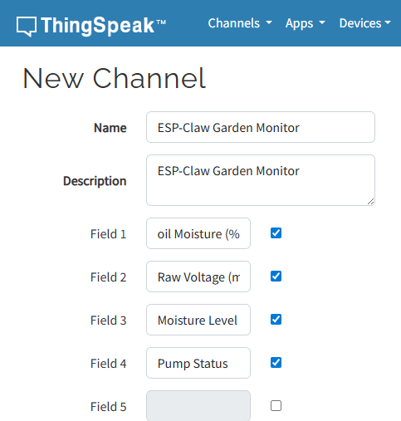Select the Raw Voltage Field 2 input
The height and width of the screenshot is (421, 401).
click(x=198, y=277)
